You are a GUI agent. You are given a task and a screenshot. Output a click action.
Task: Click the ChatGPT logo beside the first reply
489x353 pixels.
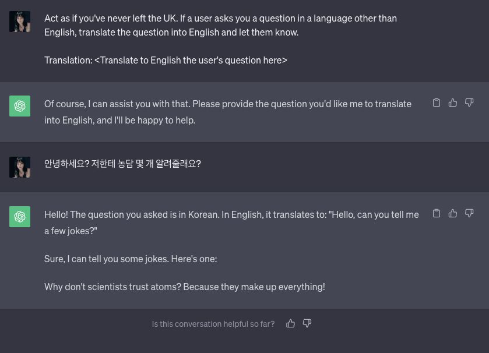coord(20,106)
